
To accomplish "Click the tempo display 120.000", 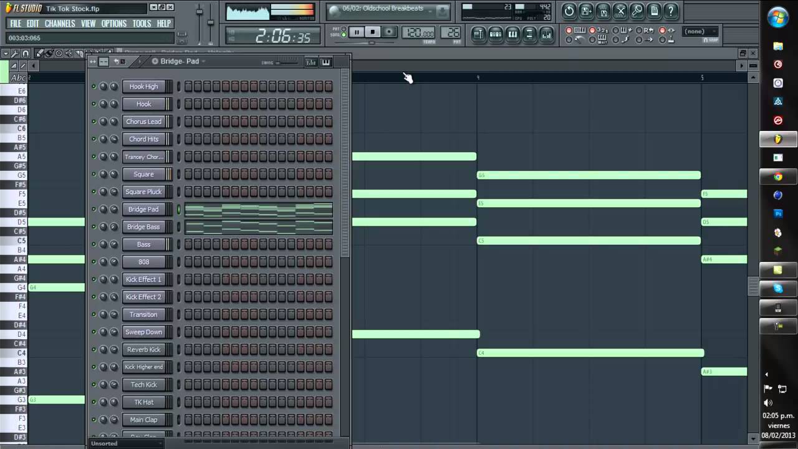I will (x=419, y=33).
